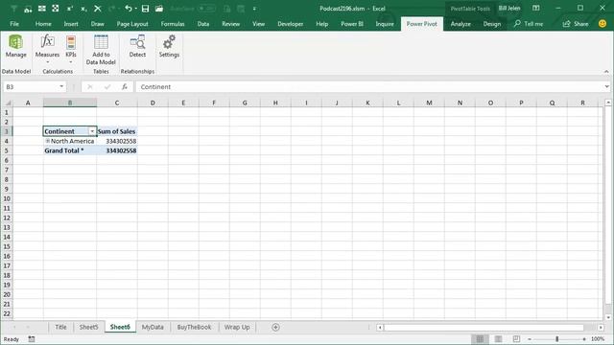Open the Name Box dropdown arrow

click(61, 87)
